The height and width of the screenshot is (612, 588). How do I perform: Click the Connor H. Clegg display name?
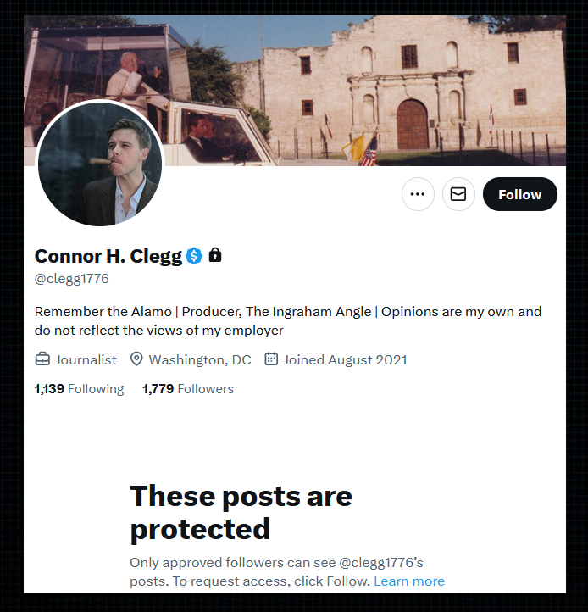click(x=108, y=257)
